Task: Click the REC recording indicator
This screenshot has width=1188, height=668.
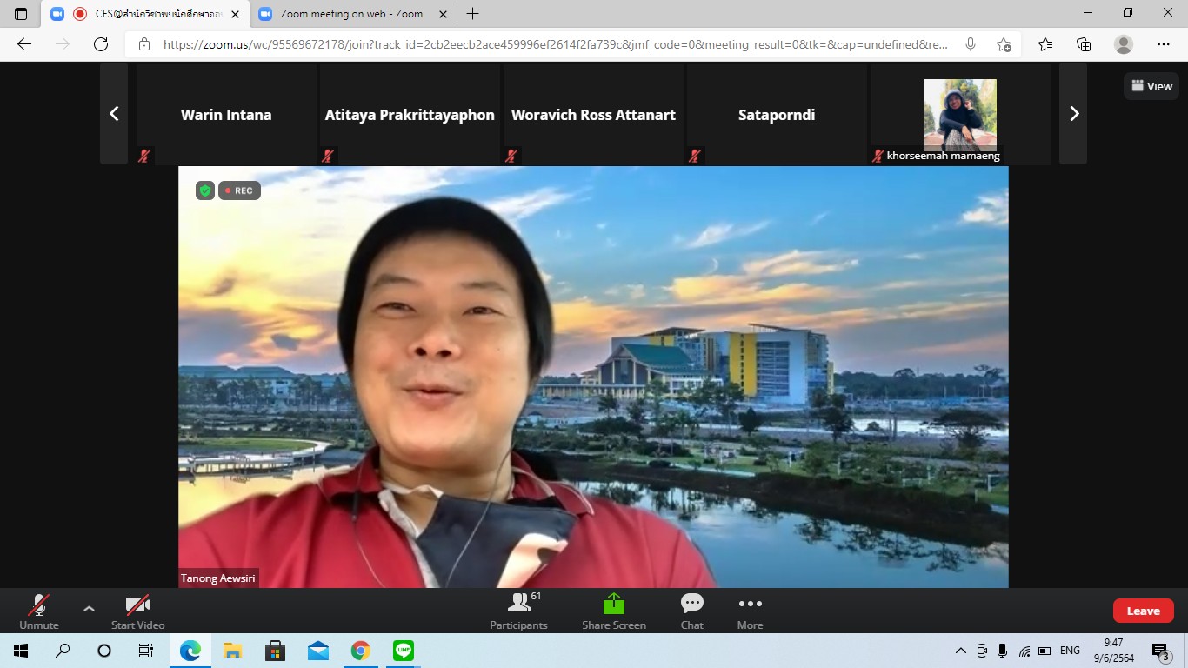Action: coord(239,190)
